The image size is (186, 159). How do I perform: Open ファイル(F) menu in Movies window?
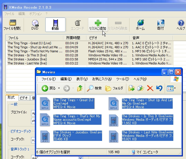pos(49,79)
